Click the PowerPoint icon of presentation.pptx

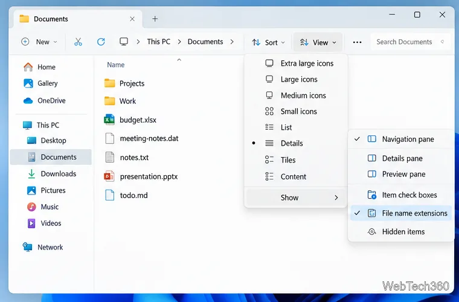[109, 176]
